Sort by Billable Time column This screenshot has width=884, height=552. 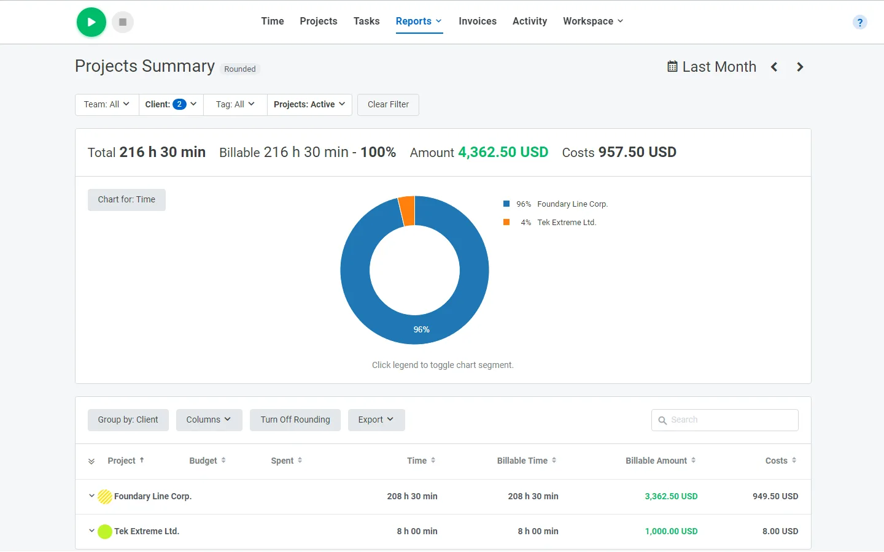click(x=527, y=461)
